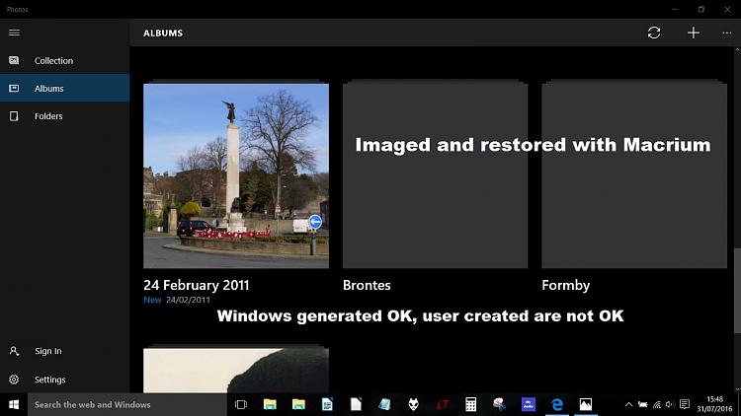Open the more options ellipsis menu
This screenshot has height=416, width=741.
tap(727, 33)
